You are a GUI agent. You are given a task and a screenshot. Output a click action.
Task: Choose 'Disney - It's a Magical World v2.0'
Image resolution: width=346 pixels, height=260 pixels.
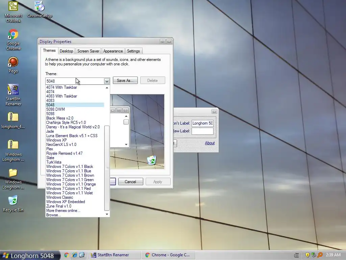(75, 127)
